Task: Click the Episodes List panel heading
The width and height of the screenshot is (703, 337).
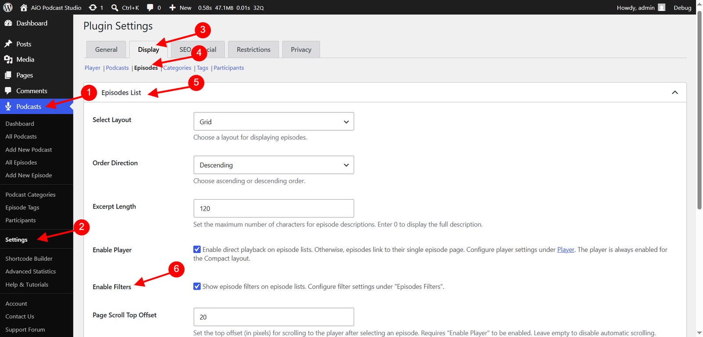Action: coord(121,93)
